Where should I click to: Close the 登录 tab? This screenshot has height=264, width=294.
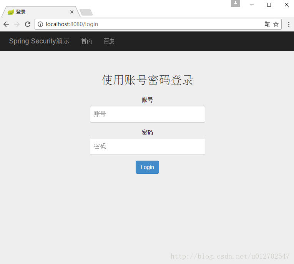coord(72,12)
